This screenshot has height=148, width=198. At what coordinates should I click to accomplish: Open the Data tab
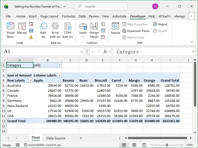pyautogui.click(x=82, y=16)
